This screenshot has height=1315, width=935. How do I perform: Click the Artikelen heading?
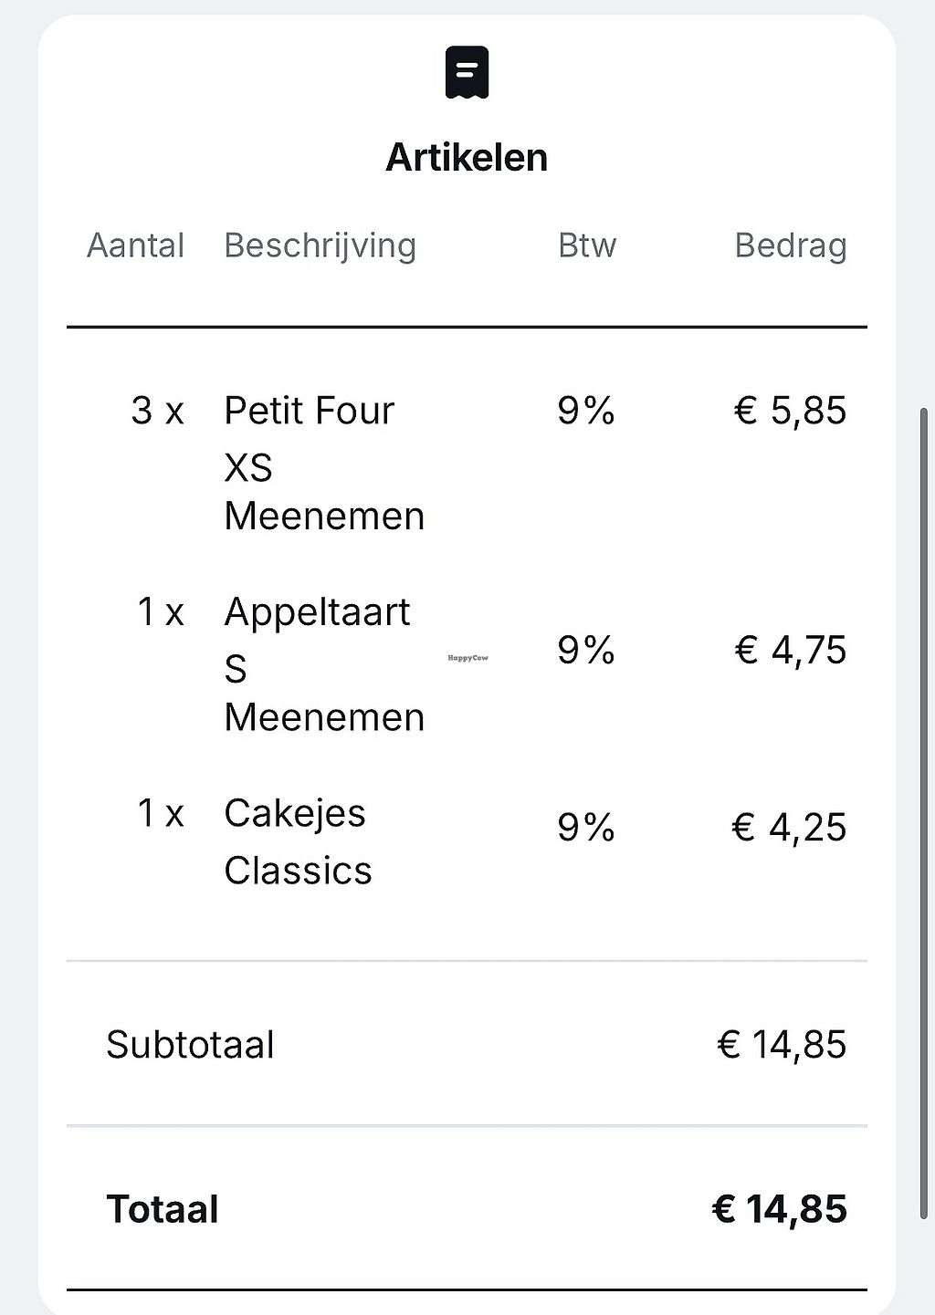click(467, 158)
